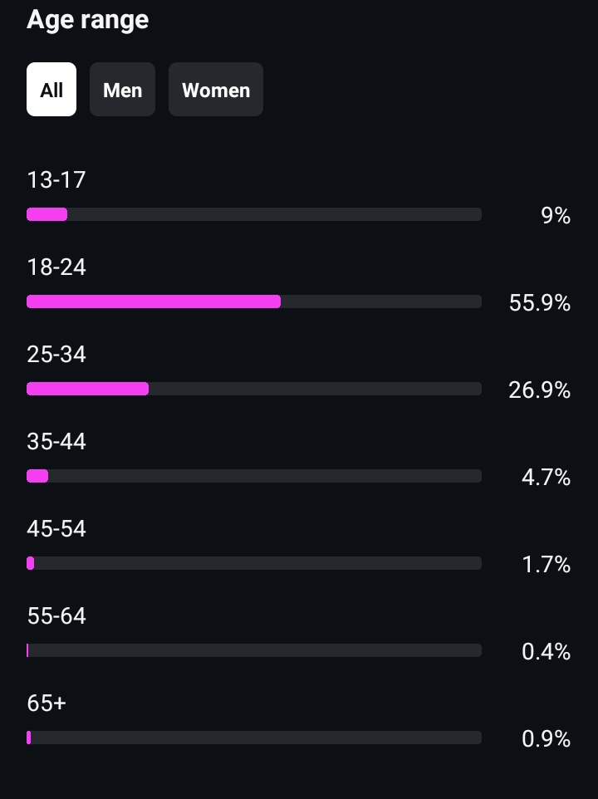This screenshot has width=598, height=799.
Task: Switch to the Women filter tab
Action: (216, 90)
